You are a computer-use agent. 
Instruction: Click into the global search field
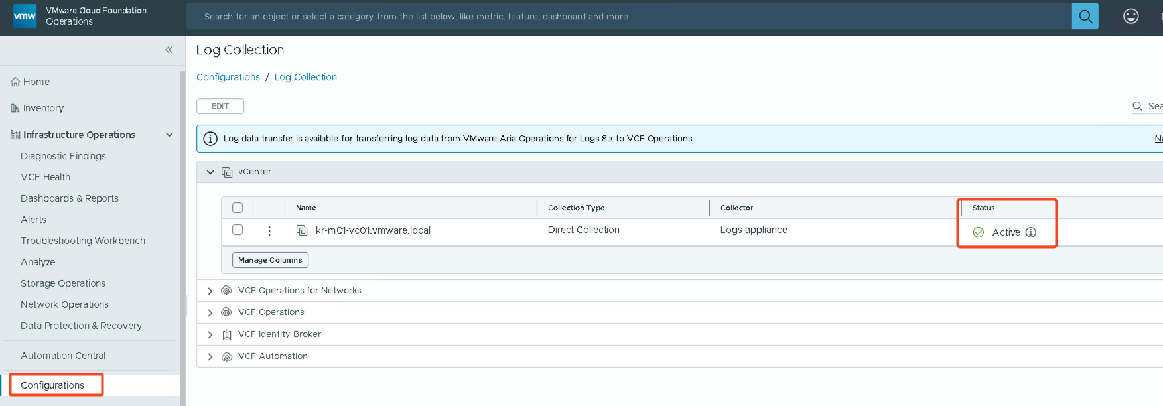coord(624,17)
